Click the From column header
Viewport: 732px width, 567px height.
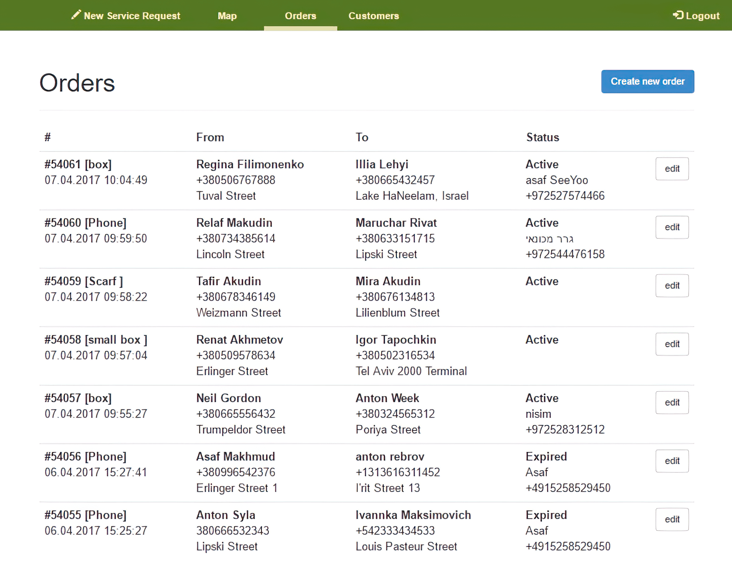pos(210,137)
